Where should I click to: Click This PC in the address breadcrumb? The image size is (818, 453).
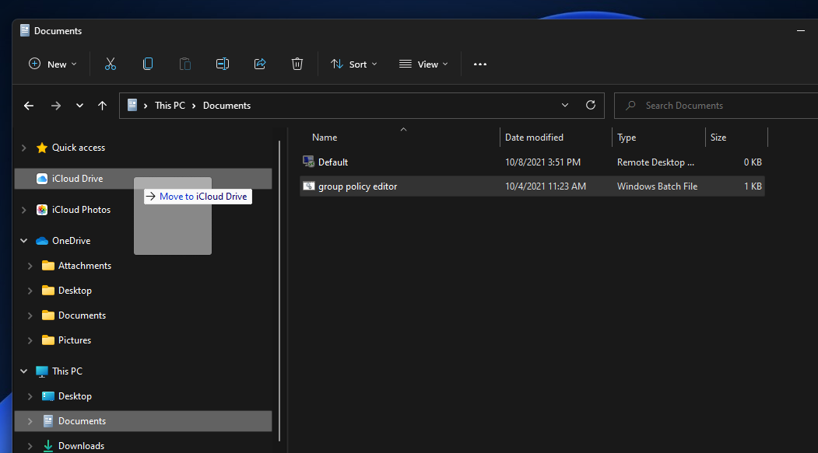pos(170,105)
